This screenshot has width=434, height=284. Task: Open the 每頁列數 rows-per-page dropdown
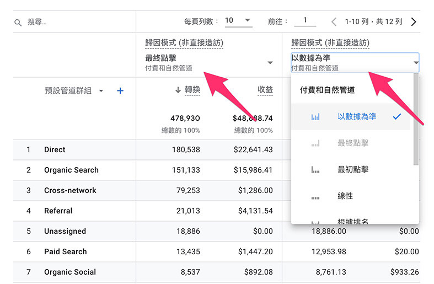pos(238,21)
